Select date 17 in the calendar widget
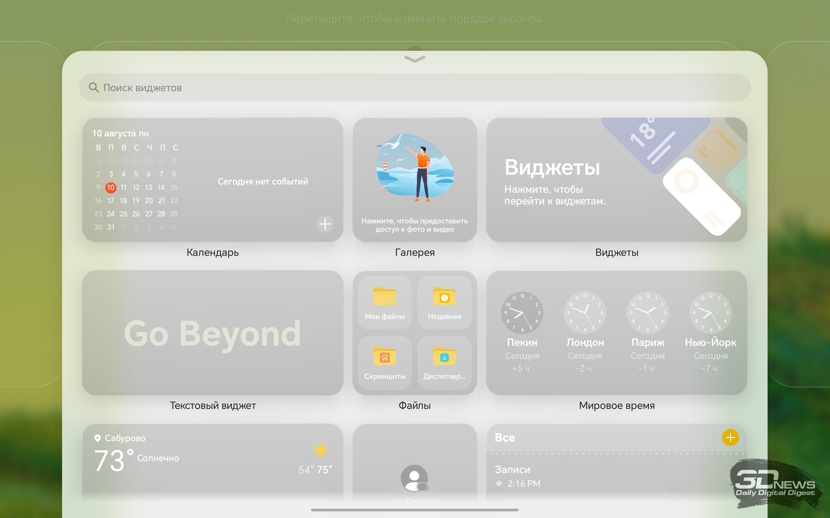The image size is (830, 518). coord(111,201)
